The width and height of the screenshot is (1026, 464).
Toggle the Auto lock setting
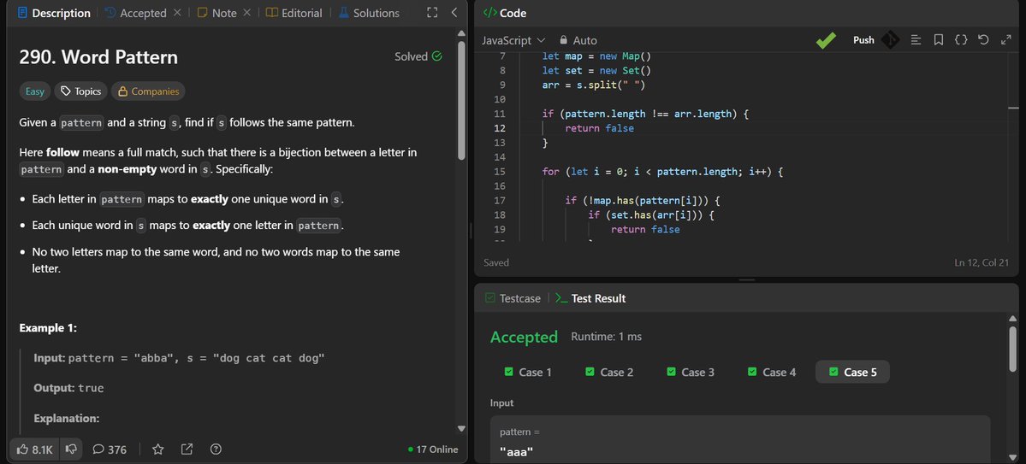coord(578,40)
